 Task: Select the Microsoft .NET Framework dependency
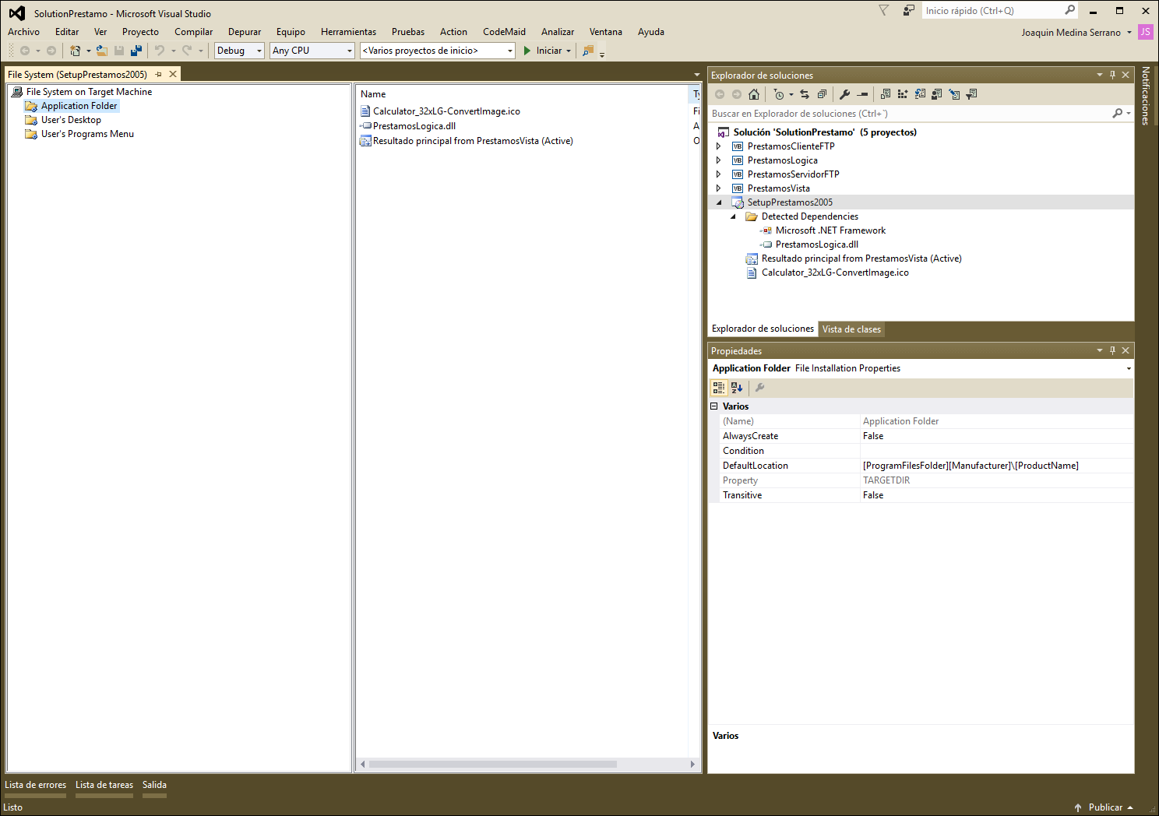pyautogui.click(x=830, y=230)
